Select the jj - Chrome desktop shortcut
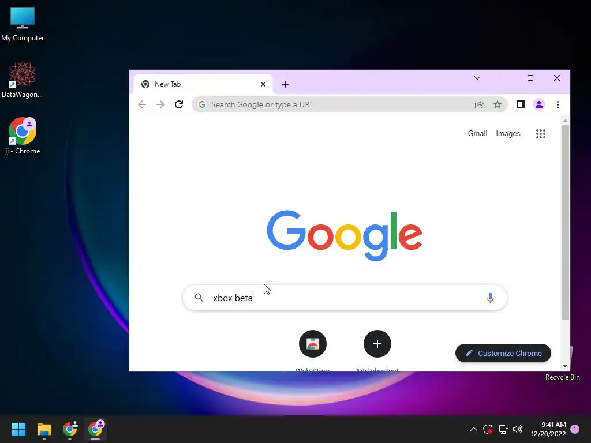The image size is (591, 443). (x=23, y=136)
